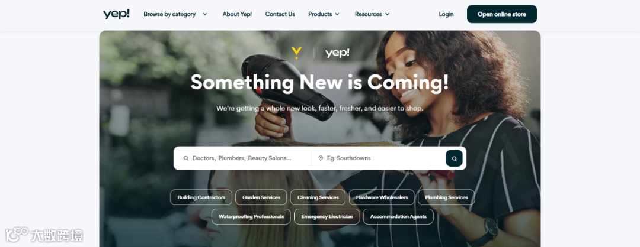640x247 pixels.
Task: Click the location pin icon
Action: [x=321, y=158]
